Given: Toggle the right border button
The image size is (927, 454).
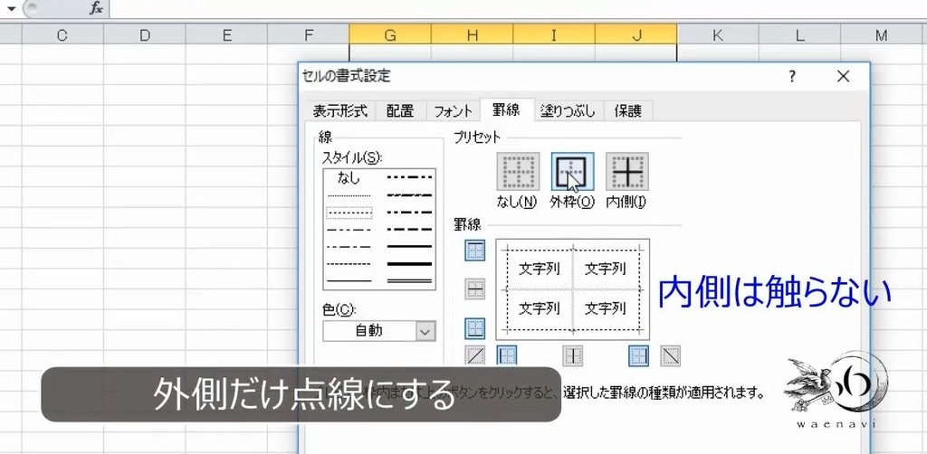Looking at the screenshot, I should 639,355.
